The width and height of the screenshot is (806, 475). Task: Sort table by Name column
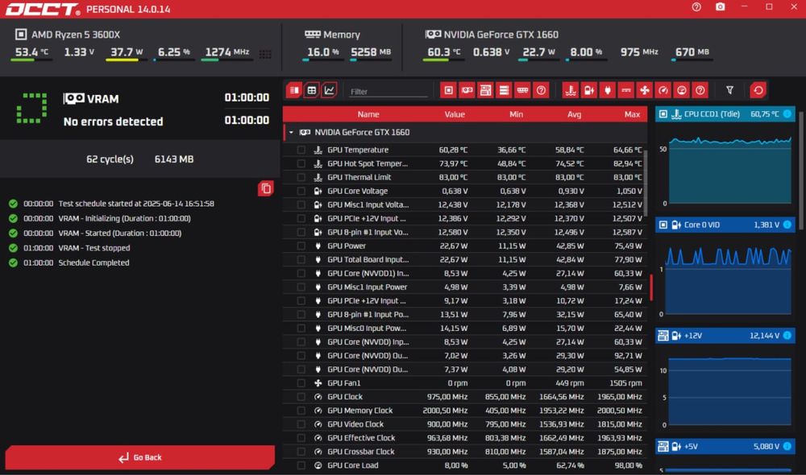(x=368, y=114)
